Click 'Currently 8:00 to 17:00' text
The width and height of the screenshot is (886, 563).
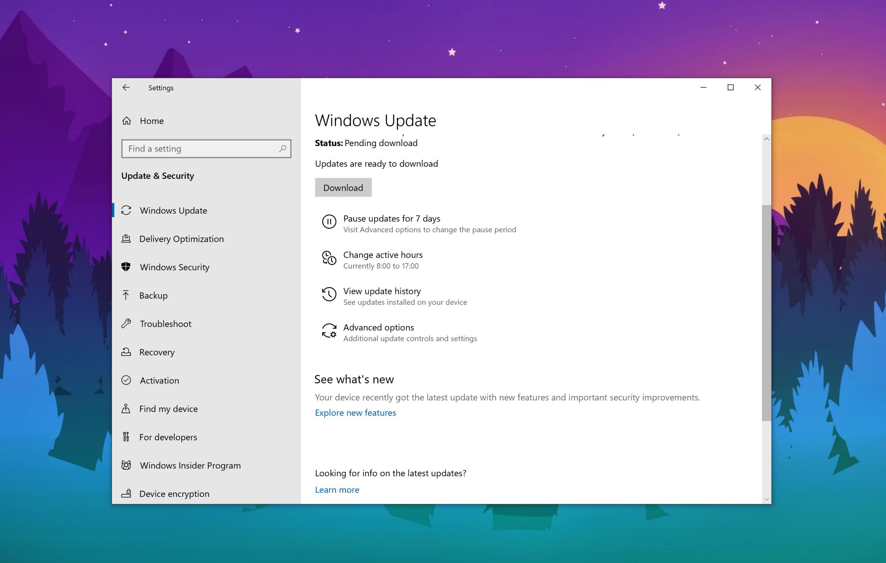tap(381, 266)
